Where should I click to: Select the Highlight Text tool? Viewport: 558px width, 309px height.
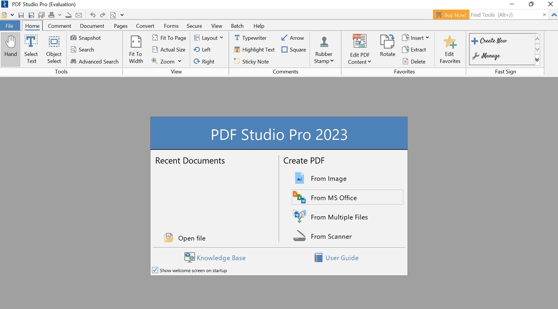click(254, 49)
